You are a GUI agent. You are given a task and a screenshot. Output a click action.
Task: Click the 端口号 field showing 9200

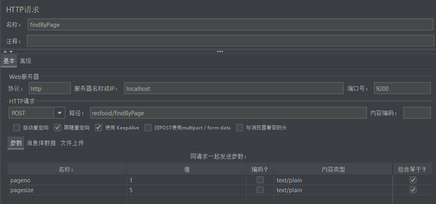point(402,88)
